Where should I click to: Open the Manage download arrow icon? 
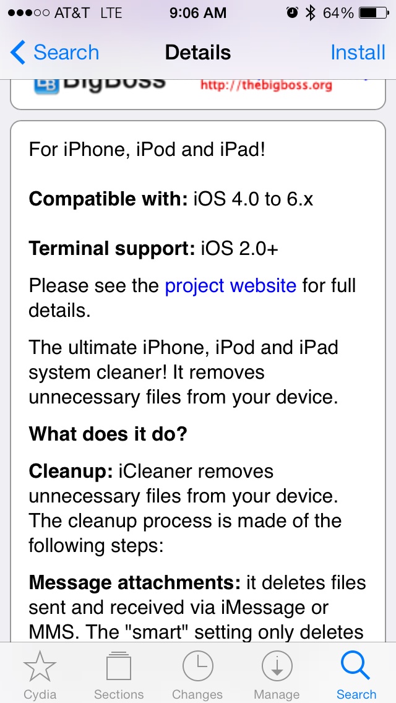tap(277, 666)
